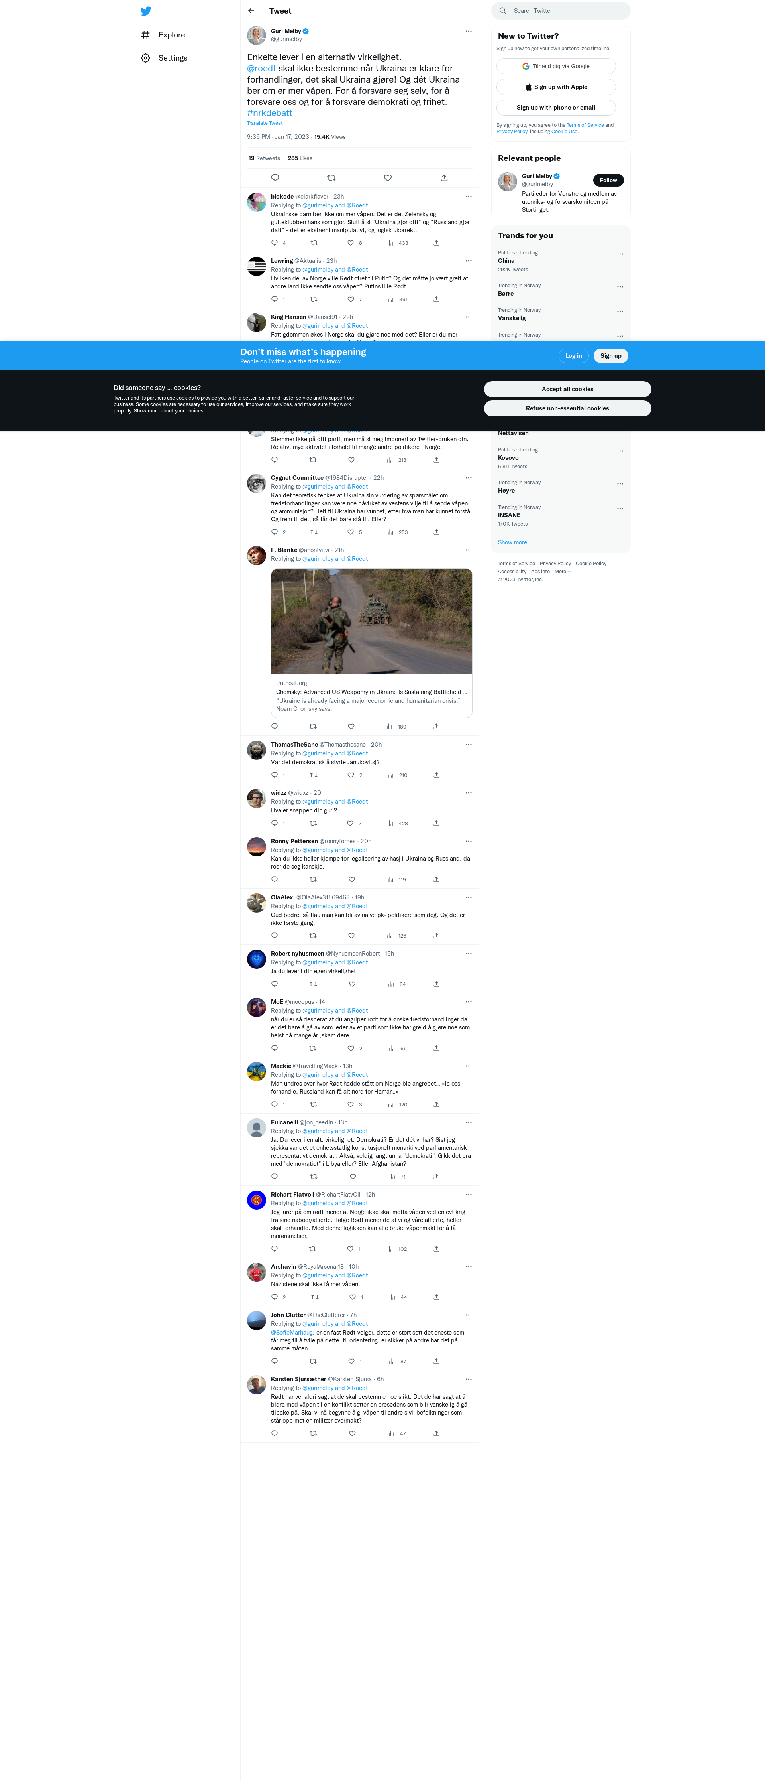Viewport: 765px width, 1780px height.
Task: Go back using the arrow icon
Action: (x=251, y=11)
